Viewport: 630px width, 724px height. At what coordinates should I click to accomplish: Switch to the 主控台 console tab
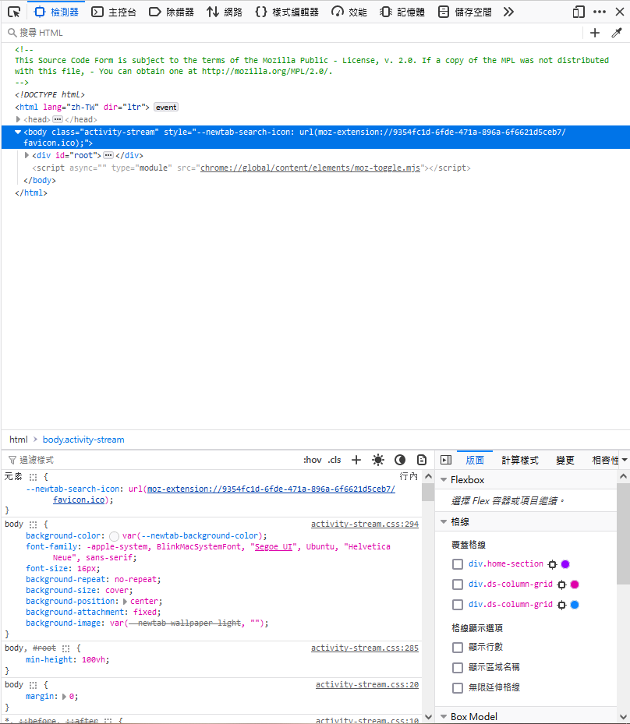point(114,12)
